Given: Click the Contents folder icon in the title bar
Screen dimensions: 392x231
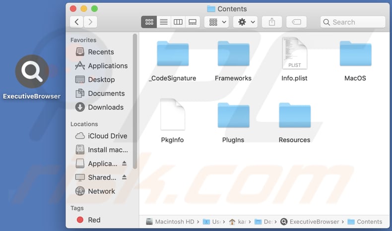Looking at the screenshot, I should click(211, 9).
